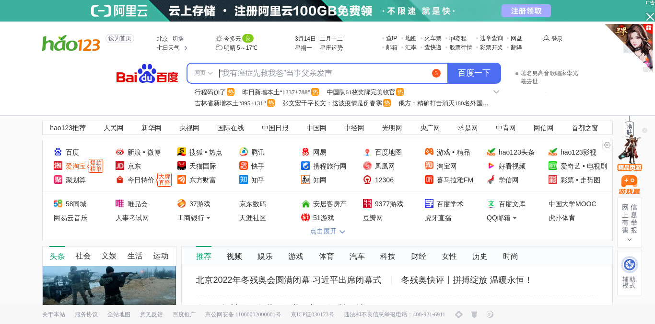Open 人民网 link in top row
Screen dimensions: 655x324
[x=114, y=128]
